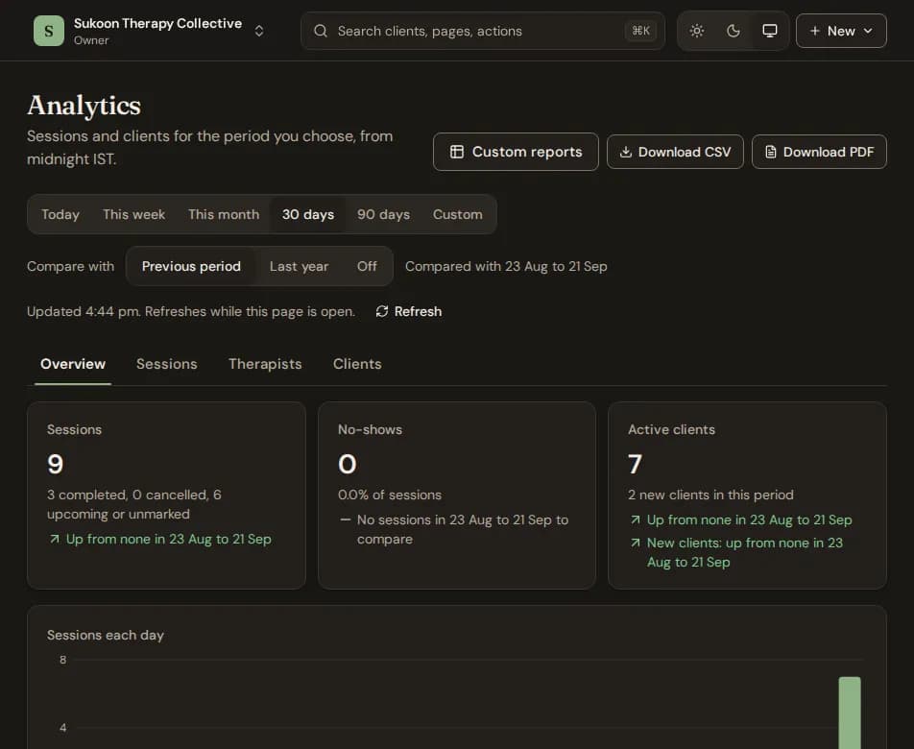This screenshot has height=749, width=914.
Task: Select system theme monitor icon
Action: coord(769,31)
